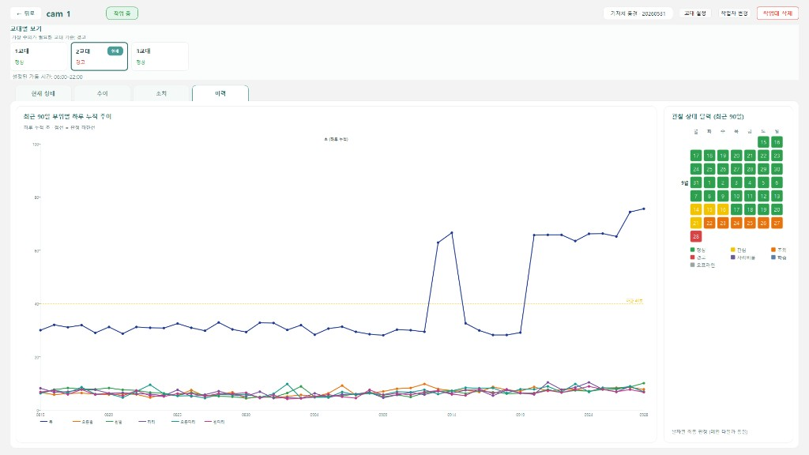Screen dimensions: 809x455
Task: Toggle the navy series in chart legend
Action: [x=47, y=422]
